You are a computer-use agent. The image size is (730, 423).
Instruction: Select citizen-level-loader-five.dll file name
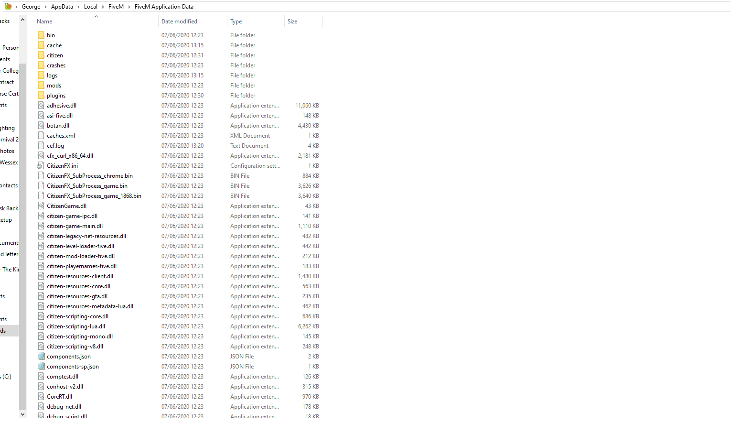[80, 246]
